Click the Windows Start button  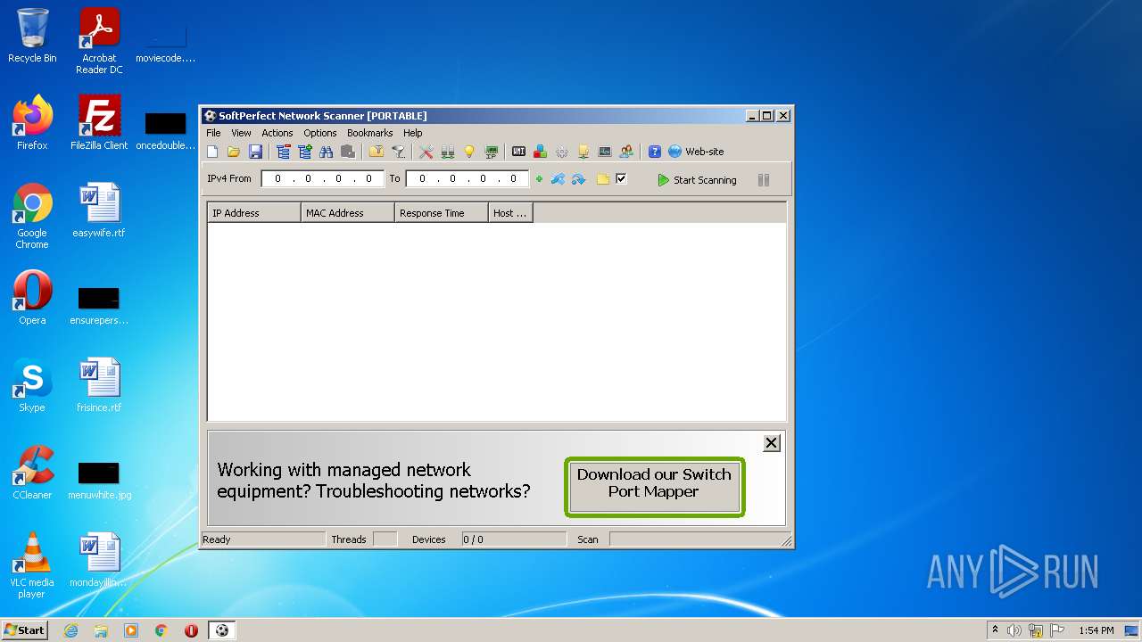(x=25, y=630)
